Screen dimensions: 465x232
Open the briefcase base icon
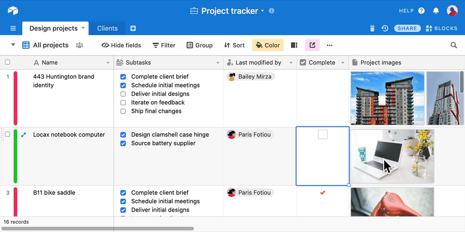point(194,11)
